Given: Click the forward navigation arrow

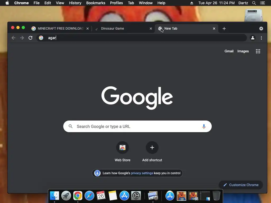Looking at the screenshot, I should click(x=22, y=38).
